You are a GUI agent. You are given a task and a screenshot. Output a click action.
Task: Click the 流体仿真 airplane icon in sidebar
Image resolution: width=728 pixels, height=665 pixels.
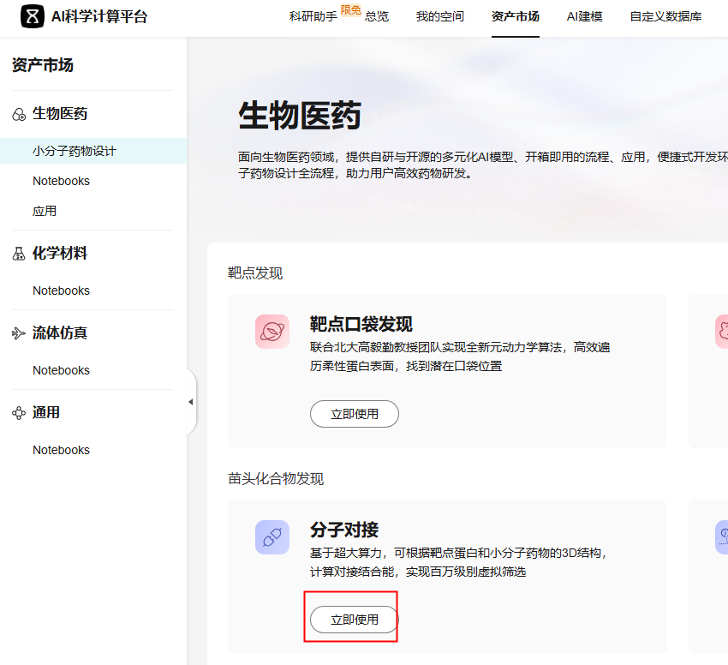click(19, 333)
